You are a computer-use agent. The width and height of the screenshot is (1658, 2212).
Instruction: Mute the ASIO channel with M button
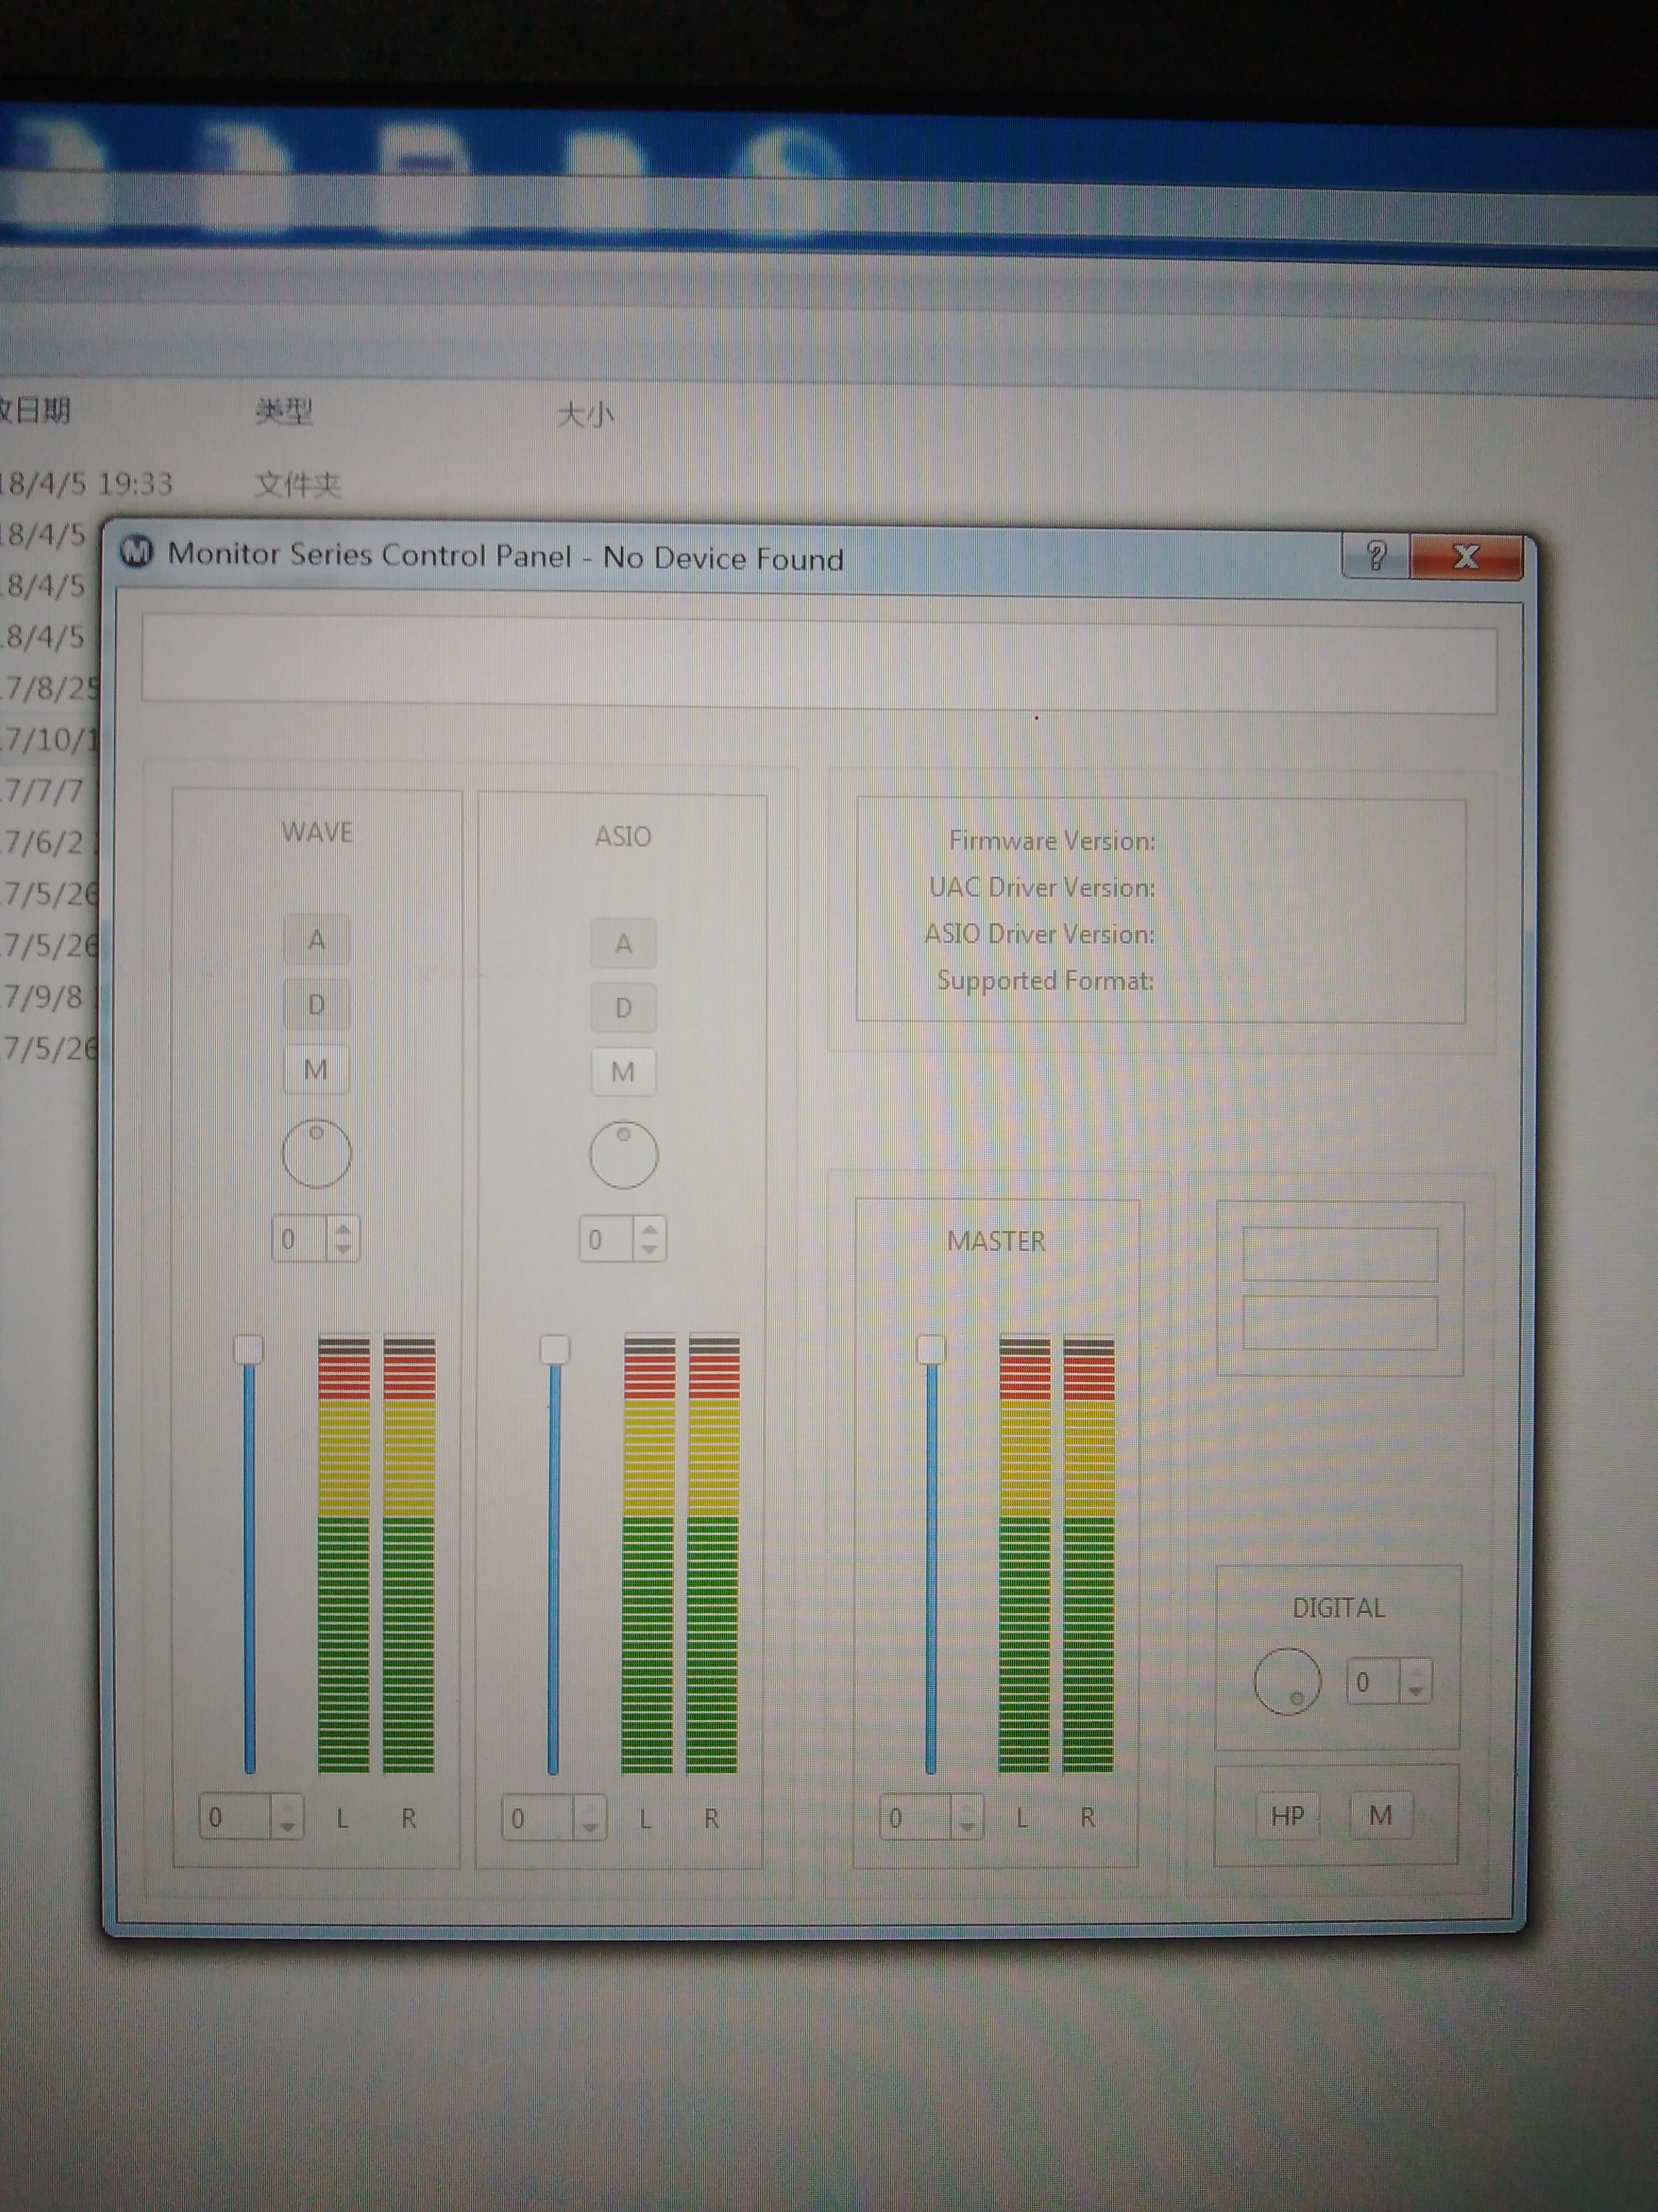click(623, 1072)
